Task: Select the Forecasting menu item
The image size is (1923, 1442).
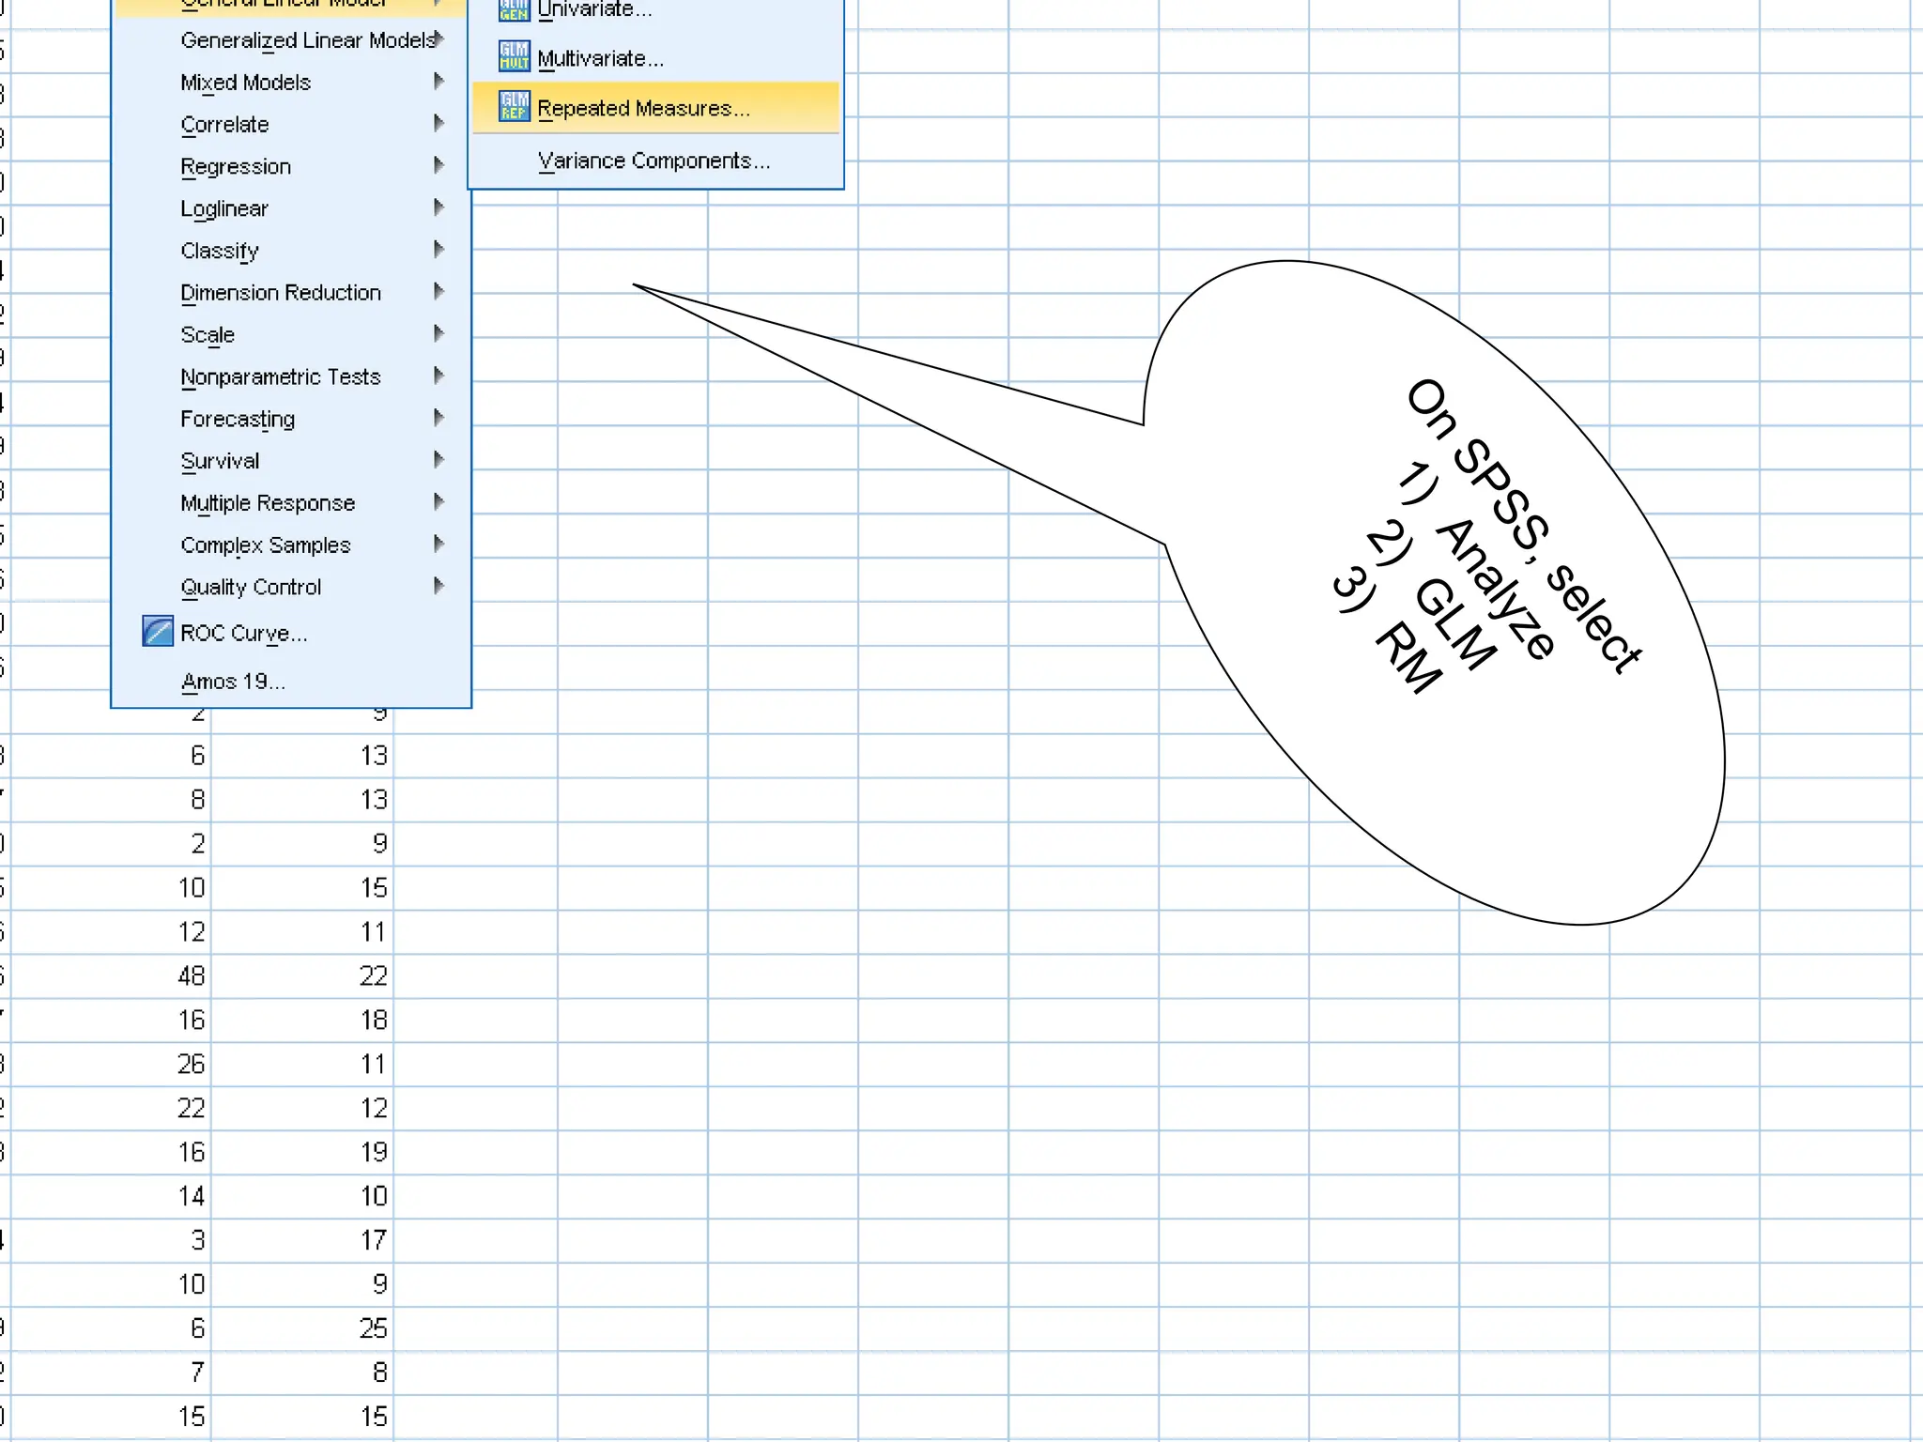Action: [238, 419]
